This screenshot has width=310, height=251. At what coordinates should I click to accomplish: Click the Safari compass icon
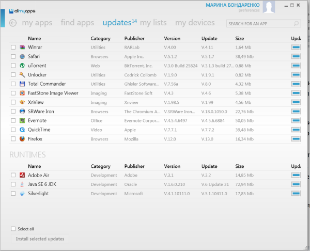[22, 56]
